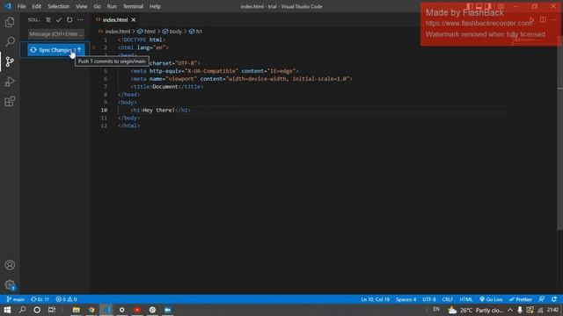Viewport: 563px width, 316px height.
Task: Click the red recorder icon in taskbar
Action: [137, 310]
